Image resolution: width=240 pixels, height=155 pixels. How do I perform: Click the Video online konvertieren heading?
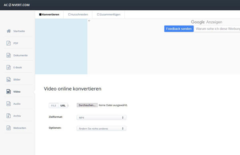tap(72, 89)
